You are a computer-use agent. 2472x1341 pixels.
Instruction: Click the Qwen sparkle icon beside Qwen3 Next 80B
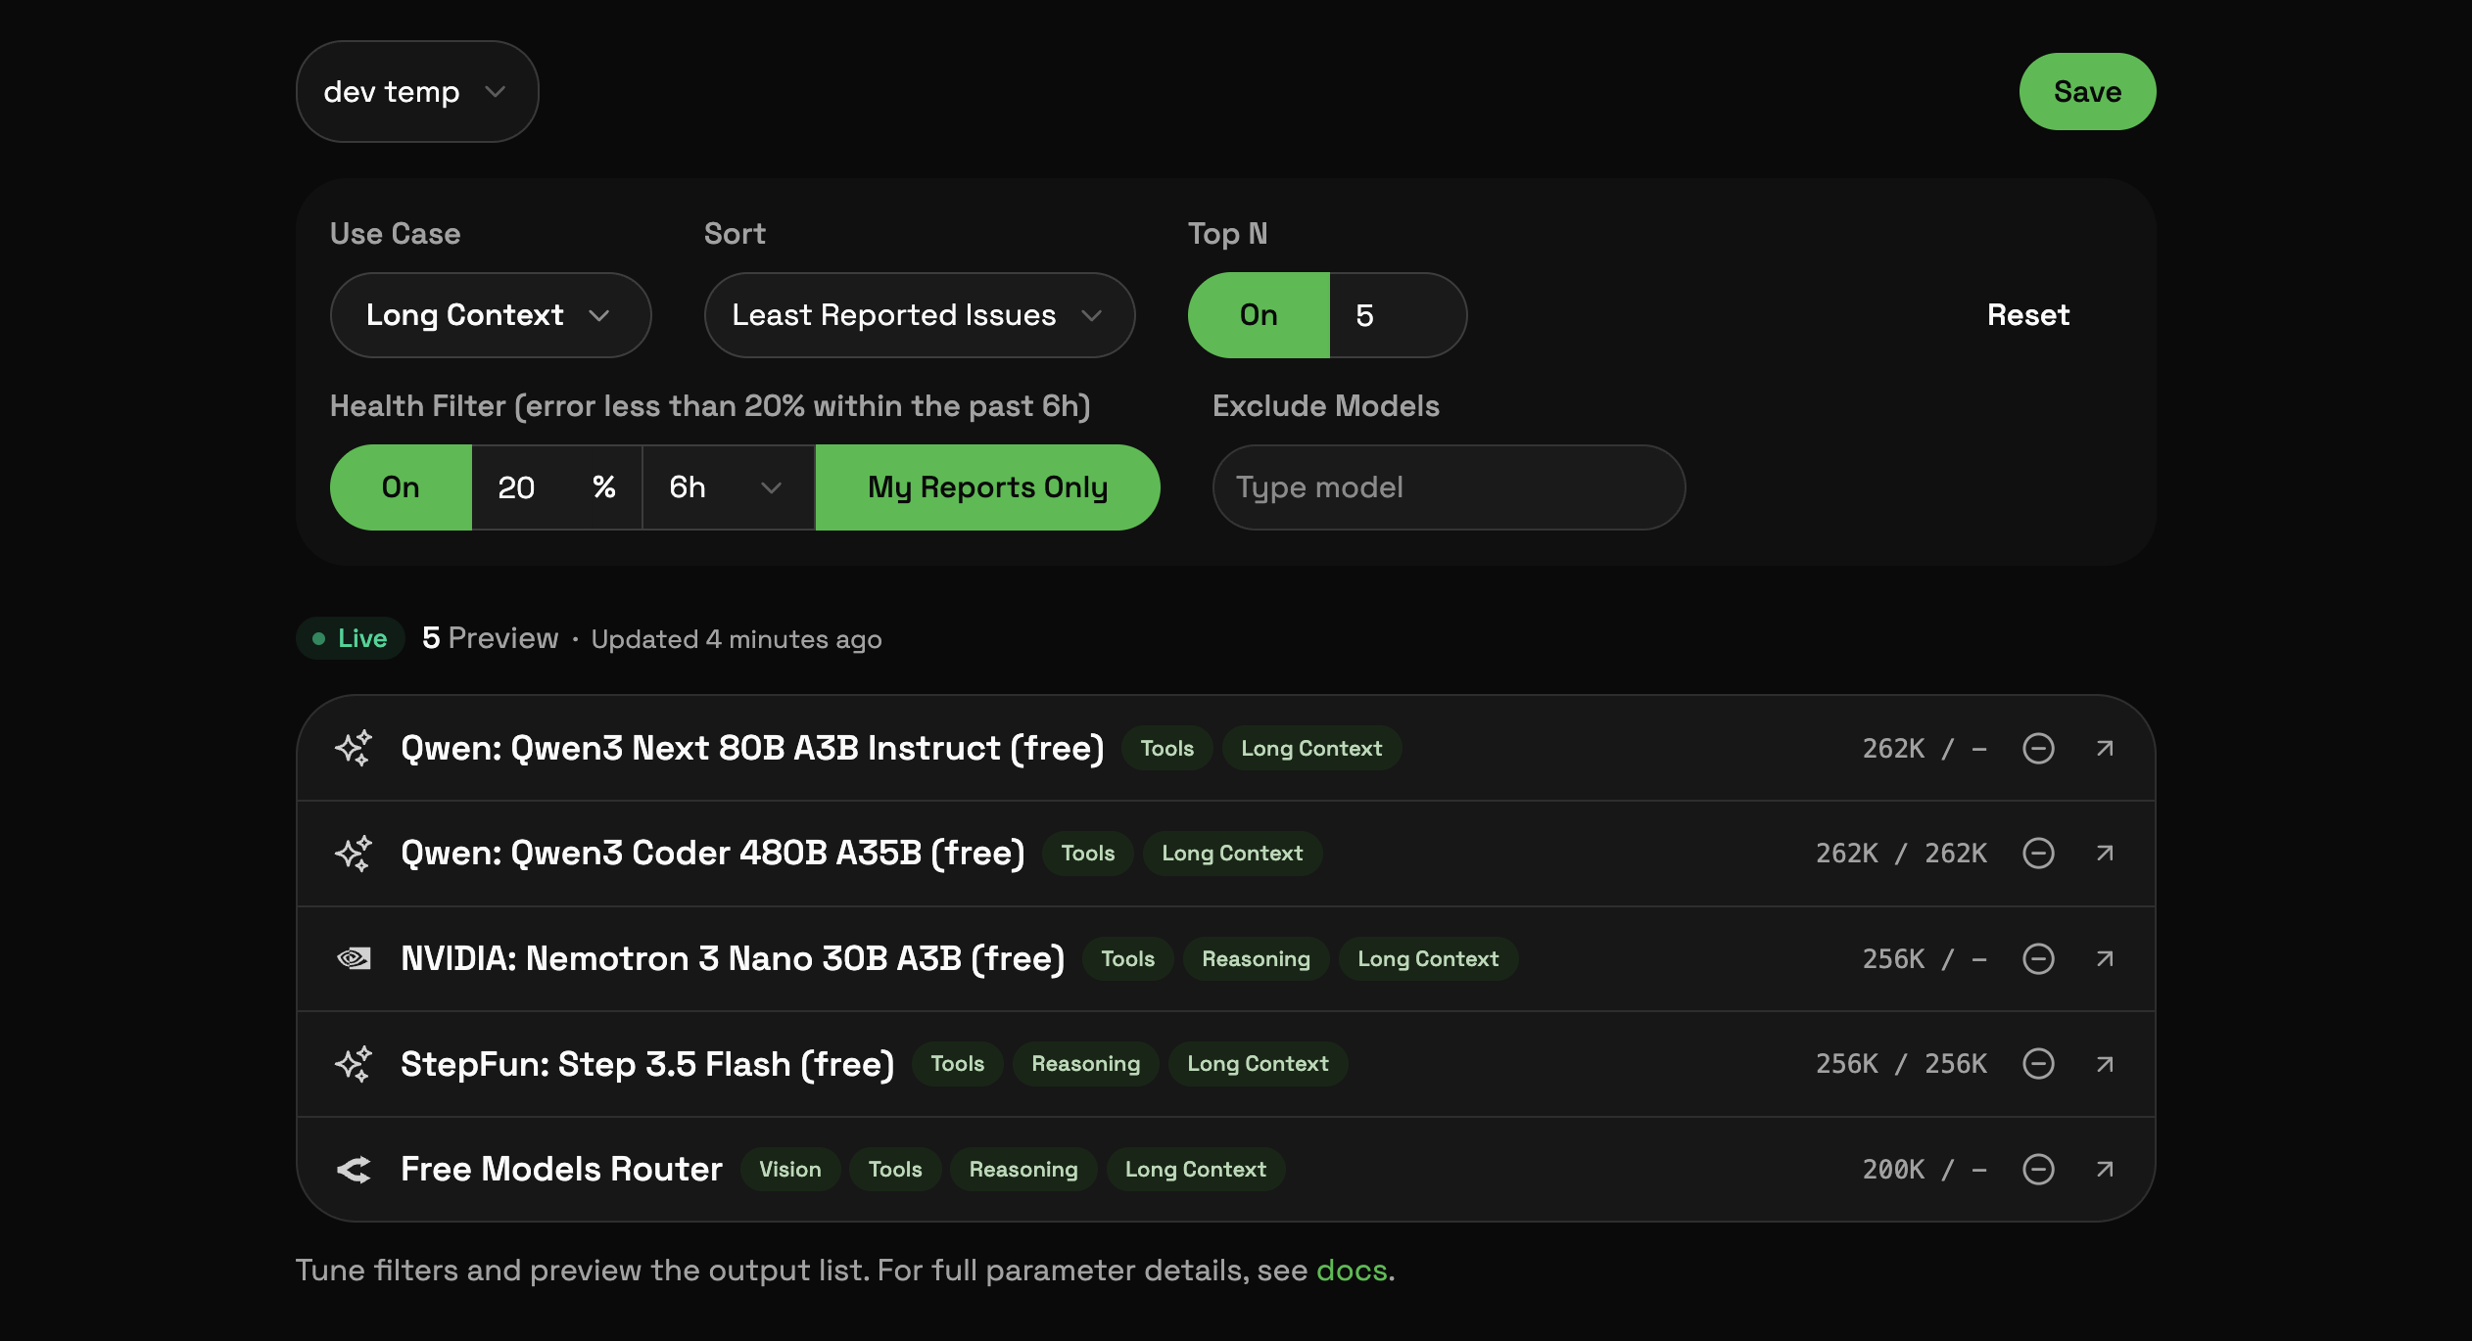point(355,748)
